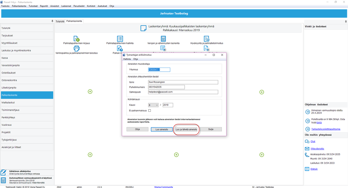348x188 pixels.
Task: Select Toiminnanohjaus in the sidebar
Action: 27,110
